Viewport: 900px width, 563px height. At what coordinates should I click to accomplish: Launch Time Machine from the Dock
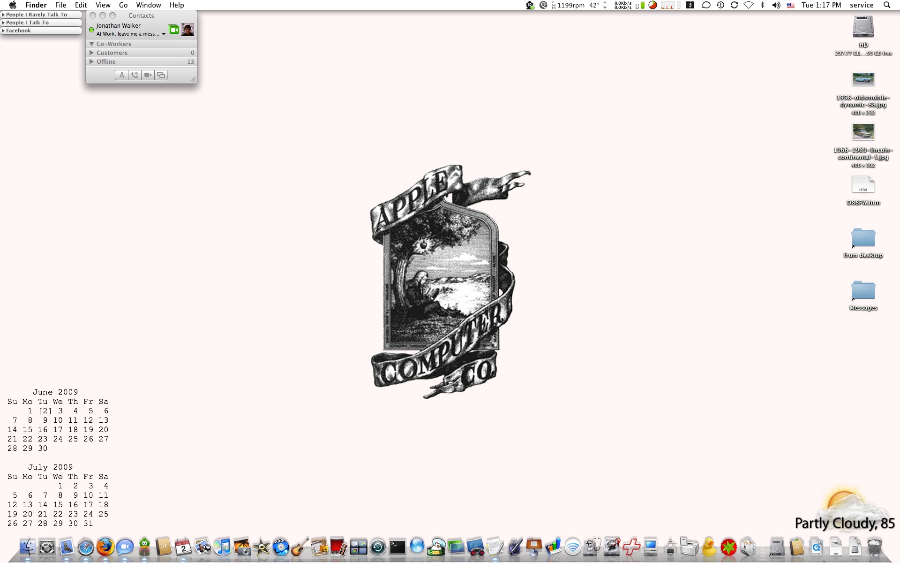(378, 547)
